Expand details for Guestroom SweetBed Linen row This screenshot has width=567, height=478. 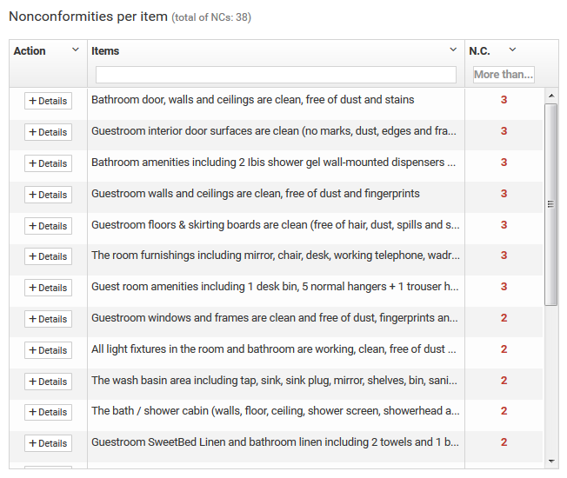48,443
